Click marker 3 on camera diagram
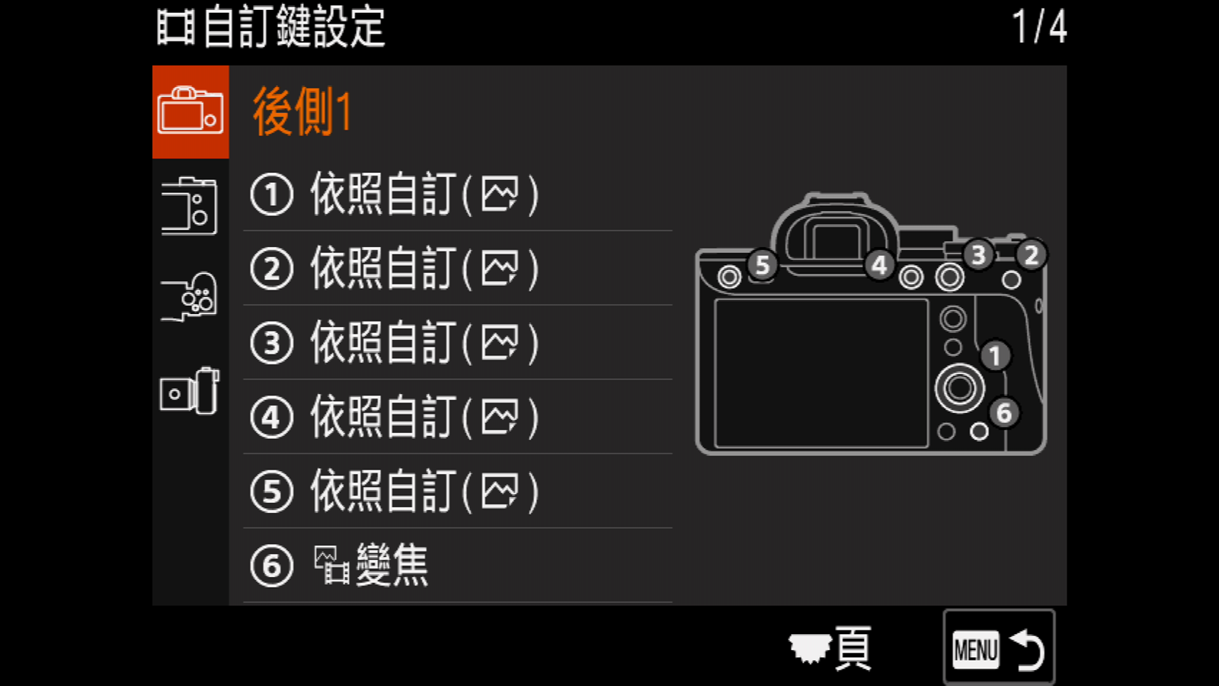 point(978,255)
